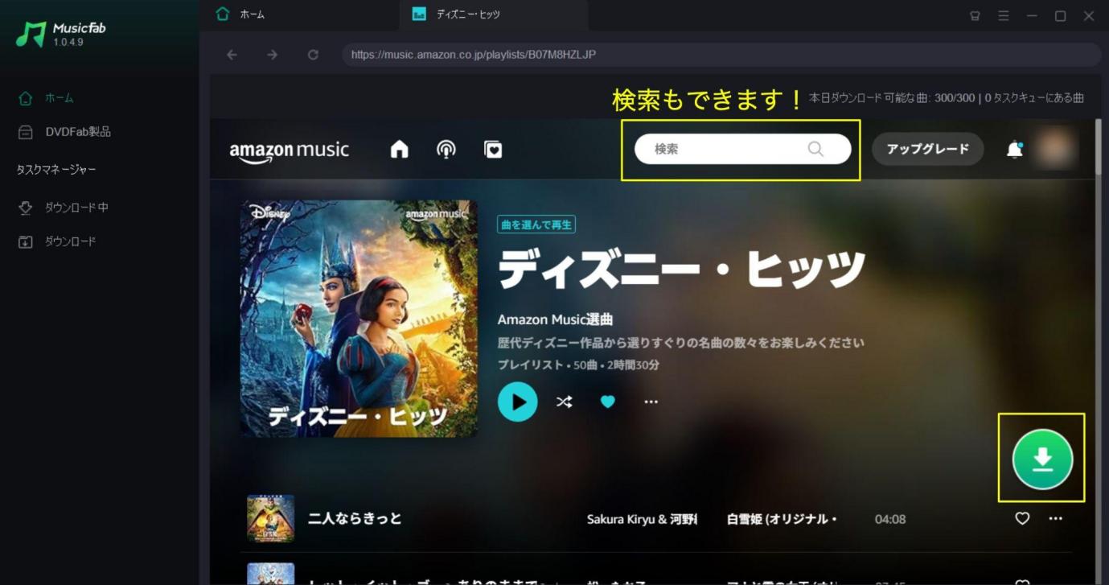Viewport: 1109px width, 585px height.
Task: Click the 検索 search field
Action: [x=742, y=149]
